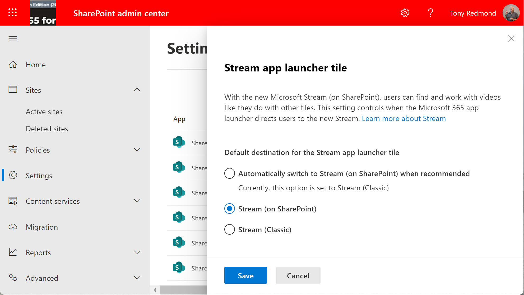Screen dimensions: 524x295
Task: Expand the Content services chevron
Action: [137, 201]
